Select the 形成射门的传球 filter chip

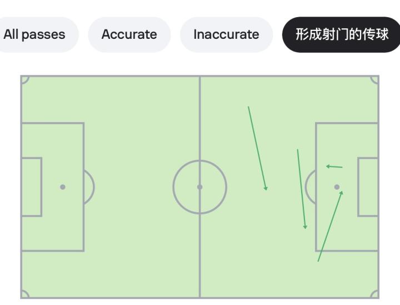coord(342,34)
